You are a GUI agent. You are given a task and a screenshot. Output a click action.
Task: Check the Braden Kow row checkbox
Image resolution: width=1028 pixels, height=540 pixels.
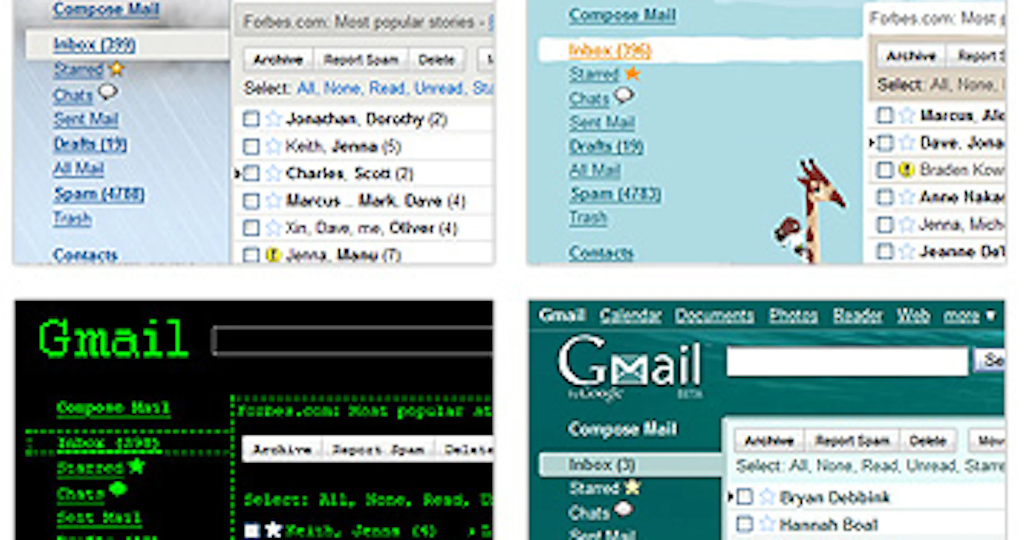[885, 170]
